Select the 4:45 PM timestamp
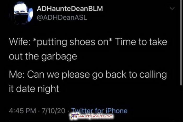183x122 pixels. (x=22, y=111)
